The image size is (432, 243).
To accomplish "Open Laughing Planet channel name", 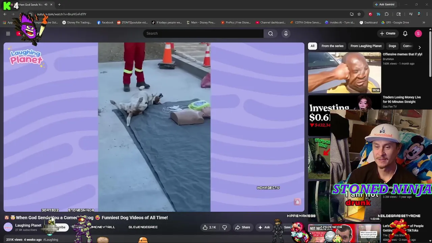I will coord(28,225).
